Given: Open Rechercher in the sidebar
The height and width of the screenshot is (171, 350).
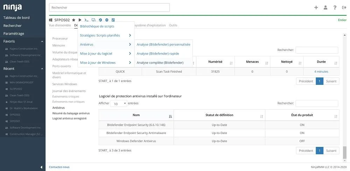Looking at the screenshot, I should [x=13, y=25].
